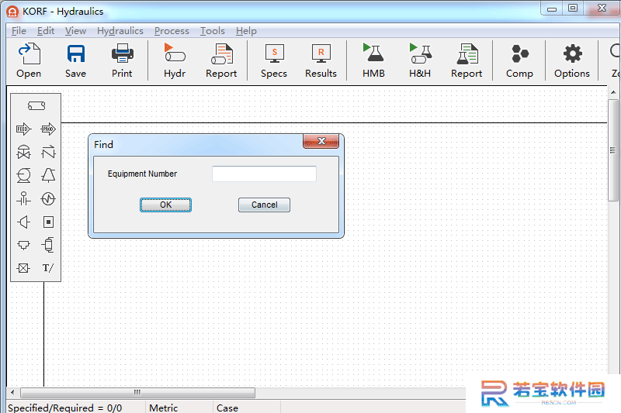
Task: Click horizontal scrollbar thumb
Action: 138,392
